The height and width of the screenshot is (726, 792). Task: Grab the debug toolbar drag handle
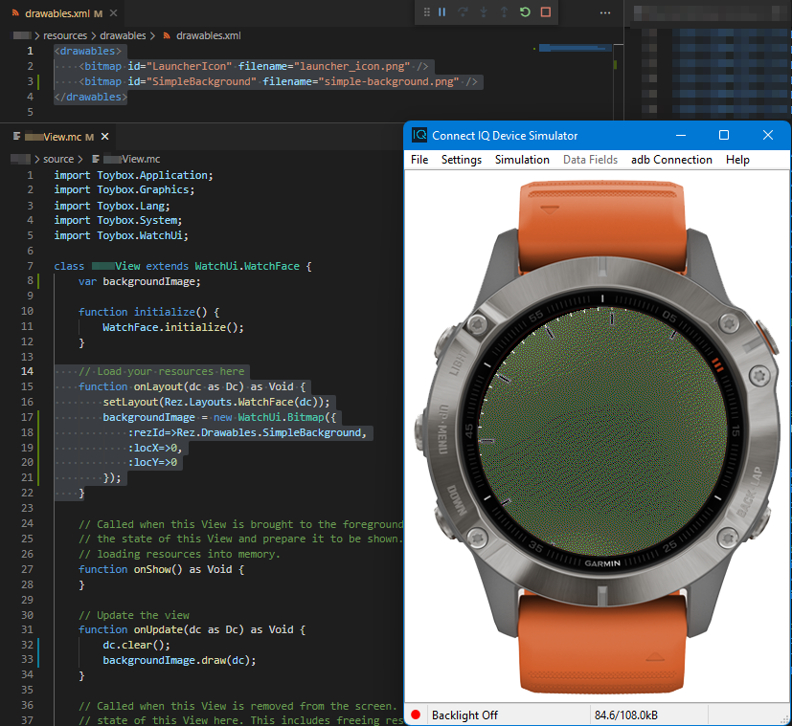pos(427,12)
